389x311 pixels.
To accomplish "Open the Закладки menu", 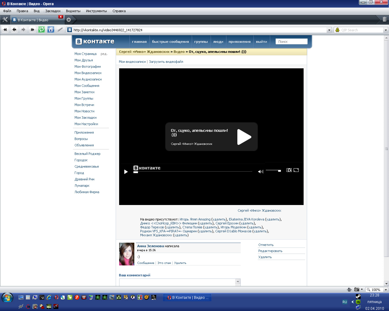I will tap(53, 11).
